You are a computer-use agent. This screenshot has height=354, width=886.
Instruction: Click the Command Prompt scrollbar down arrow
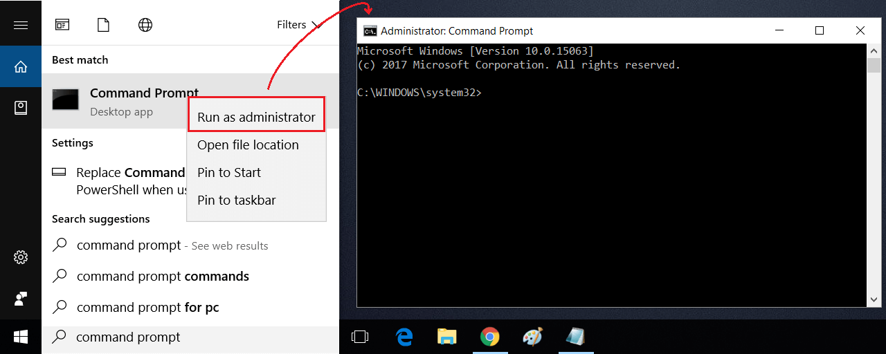click(874, 299)
